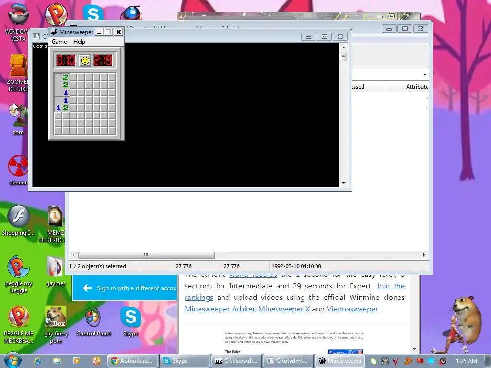Open Windows Explorer folder icon on taskbar
Image resolution: width=491 pixels, height=368 pixels.
pos(57,361)
